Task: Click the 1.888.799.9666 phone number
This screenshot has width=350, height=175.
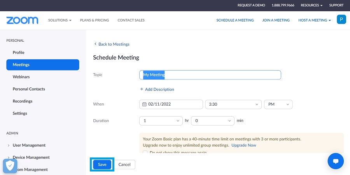Action: [x=283, y=5]
